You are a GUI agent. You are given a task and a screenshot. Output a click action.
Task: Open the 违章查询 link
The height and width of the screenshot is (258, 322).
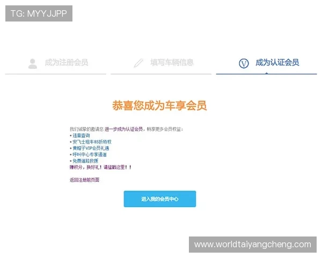pyautogui.click(x=81, y=135)
